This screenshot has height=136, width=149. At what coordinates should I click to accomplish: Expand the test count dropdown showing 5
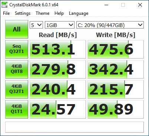(36, 25)
